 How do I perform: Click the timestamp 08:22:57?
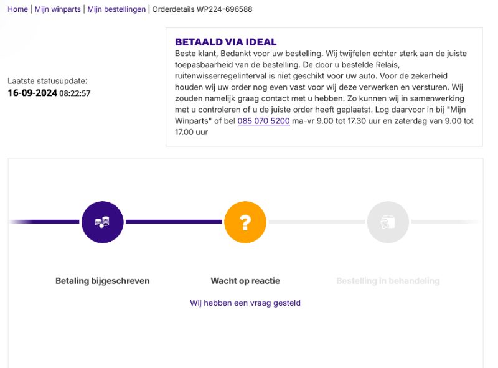click(x=75, y=93)
